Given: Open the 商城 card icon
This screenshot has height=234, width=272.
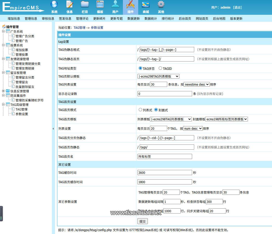Looking at the screenshot, I should (x=146, y=5).
